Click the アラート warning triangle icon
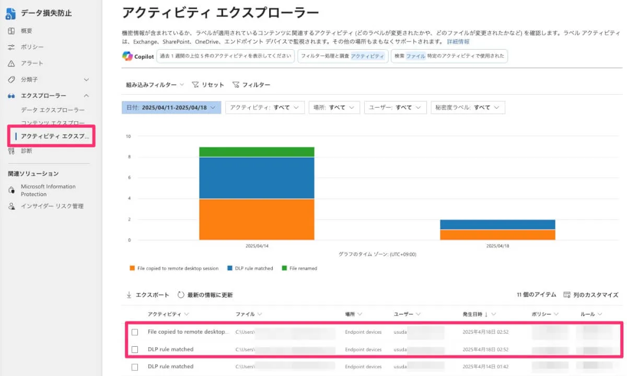 point(11,63)
